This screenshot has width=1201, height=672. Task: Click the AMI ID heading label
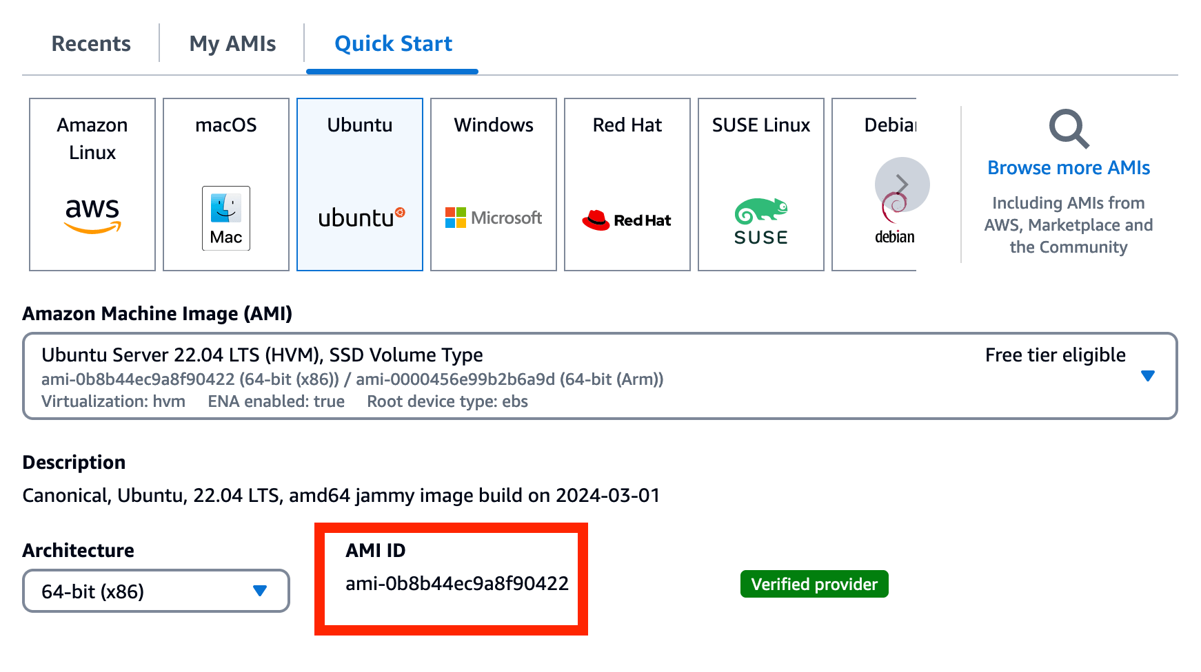point(376,550)
